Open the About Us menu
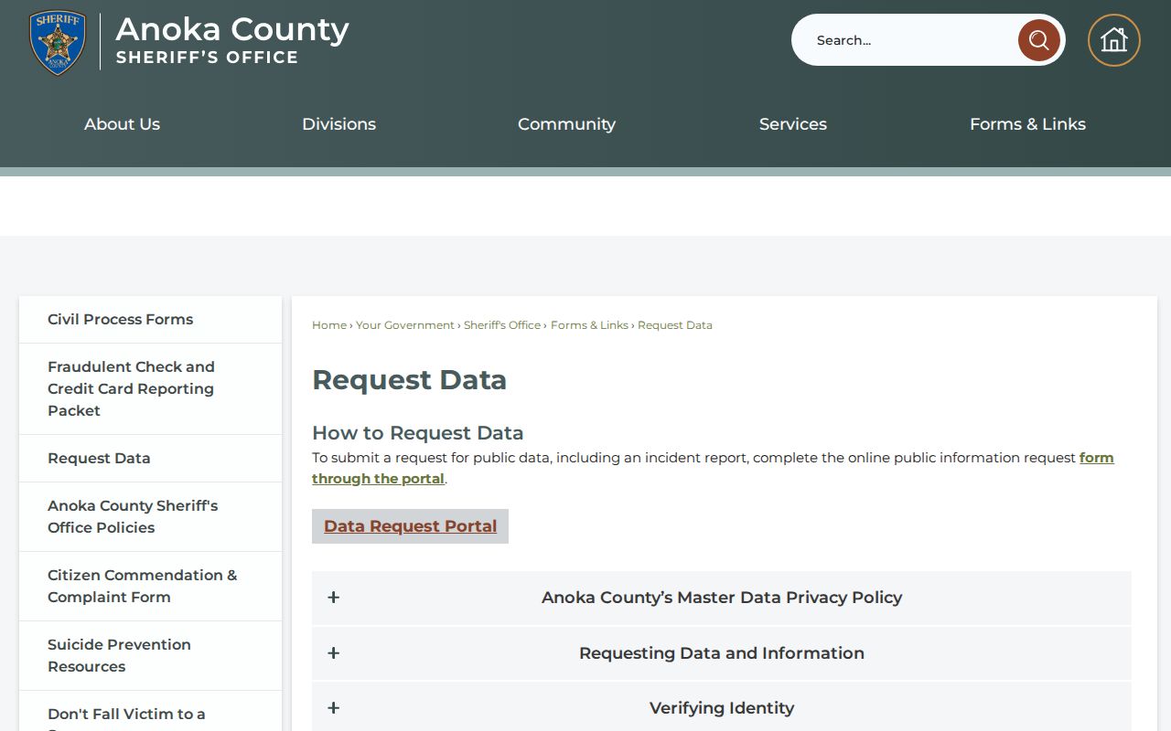This screenshot has height=731, width=1171. click(122, 124)
